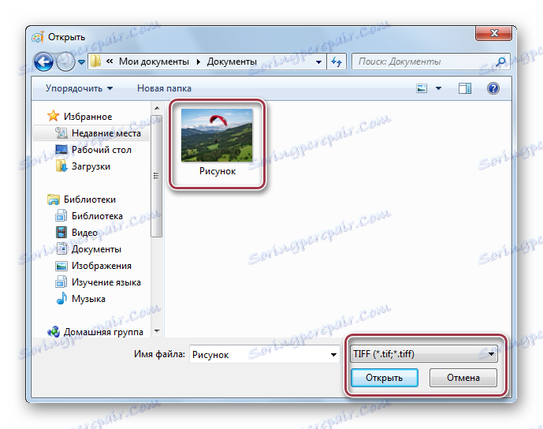Screen dimensions: 543x429
Task: Open Help with the question mark icon
Action: point(493,88)
